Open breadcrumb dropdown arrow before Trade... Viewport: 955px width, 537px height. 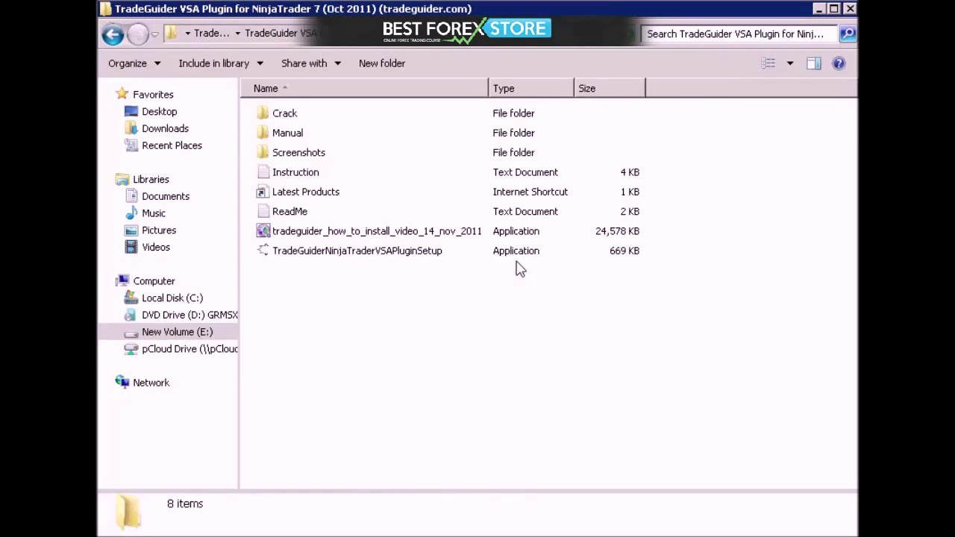pos(188,34)
